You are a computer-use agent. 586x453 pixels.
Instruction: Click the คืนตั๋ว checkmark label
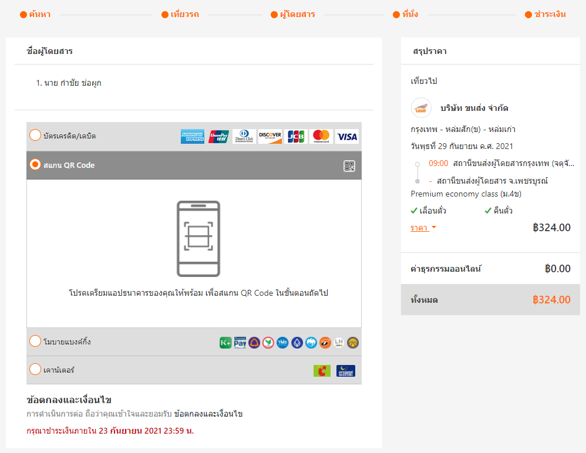point(499,211)
